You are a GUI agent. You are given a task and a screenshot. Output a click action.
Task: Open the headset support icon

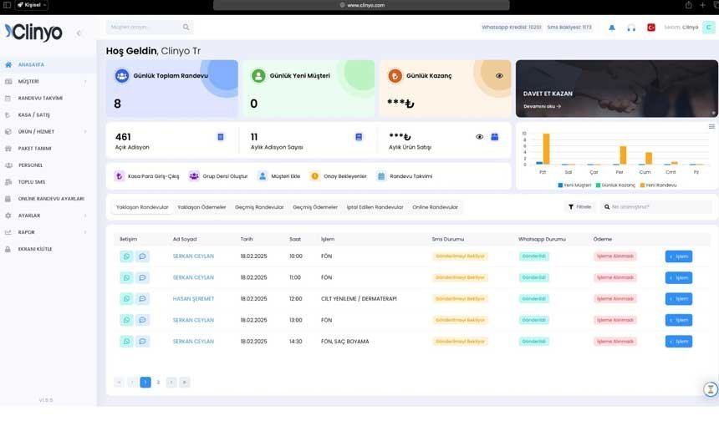coord(631,28)
